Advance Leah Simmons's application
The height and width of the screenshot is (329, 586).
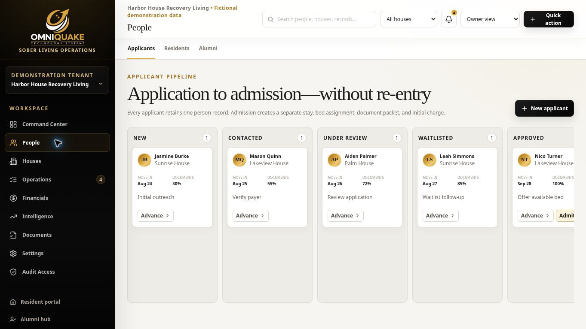tap(440, 215)
